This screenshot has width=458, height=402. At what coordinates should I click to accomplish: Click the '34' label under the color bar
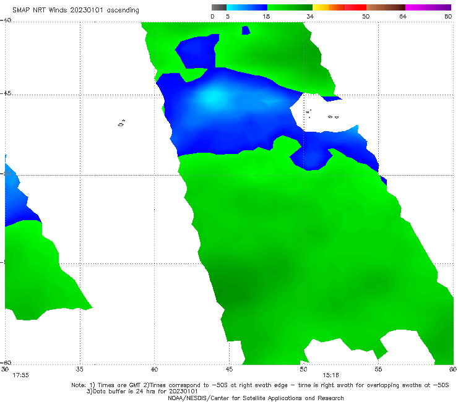point(310,17)
